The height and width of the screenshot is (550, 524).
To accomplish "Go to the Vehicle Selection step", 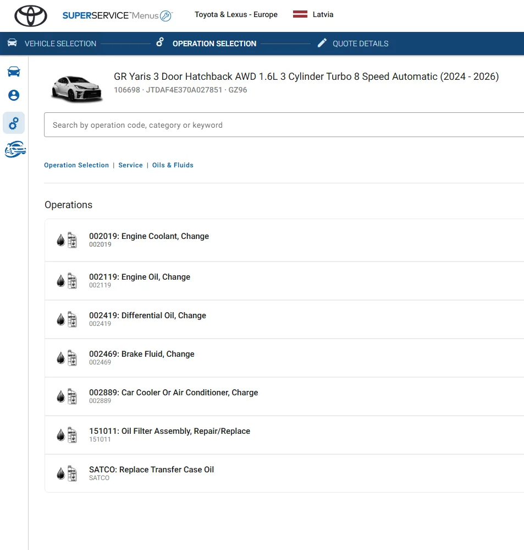I will tap(60, 43).
